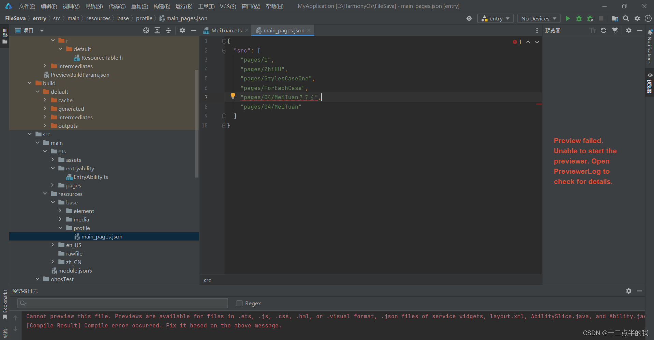Screen dimensions: 654x340
Task: Select ResourceTable.h file
Action: (x=102, y=58)
